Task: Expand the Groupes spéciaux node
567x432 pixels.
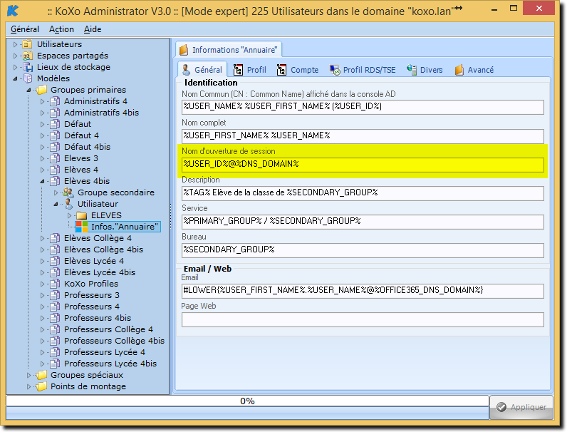Action: 29,375
